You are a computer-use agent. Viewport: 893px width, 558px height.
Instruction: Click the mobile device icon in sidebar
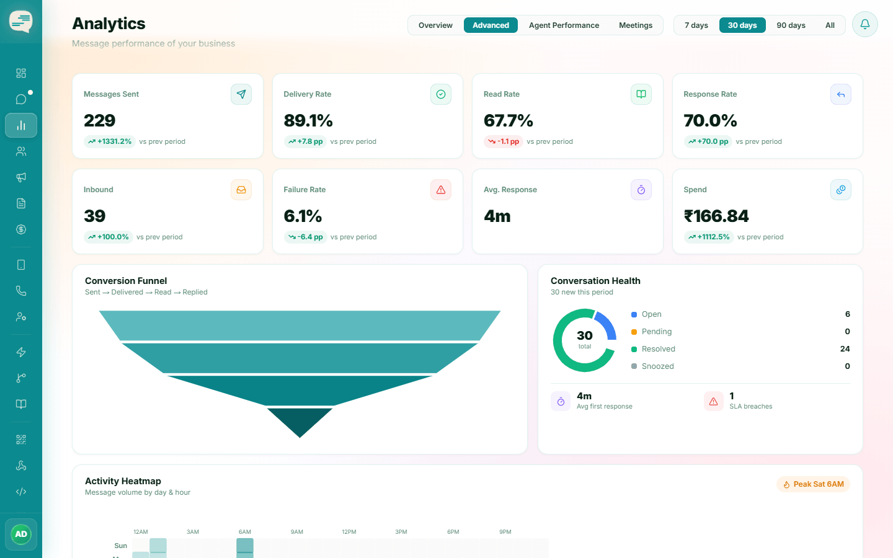21,265
